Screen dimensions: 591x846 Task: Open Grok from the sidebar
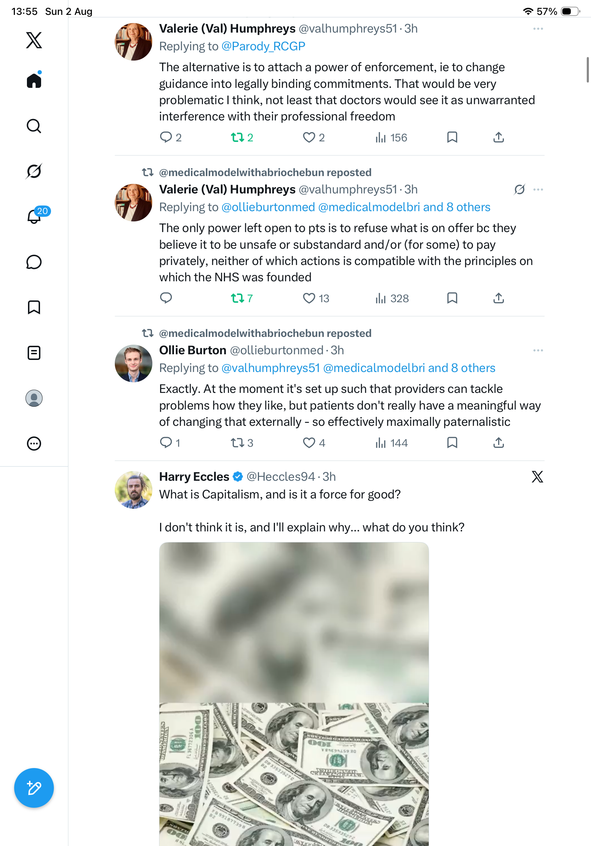click(34, 171)
